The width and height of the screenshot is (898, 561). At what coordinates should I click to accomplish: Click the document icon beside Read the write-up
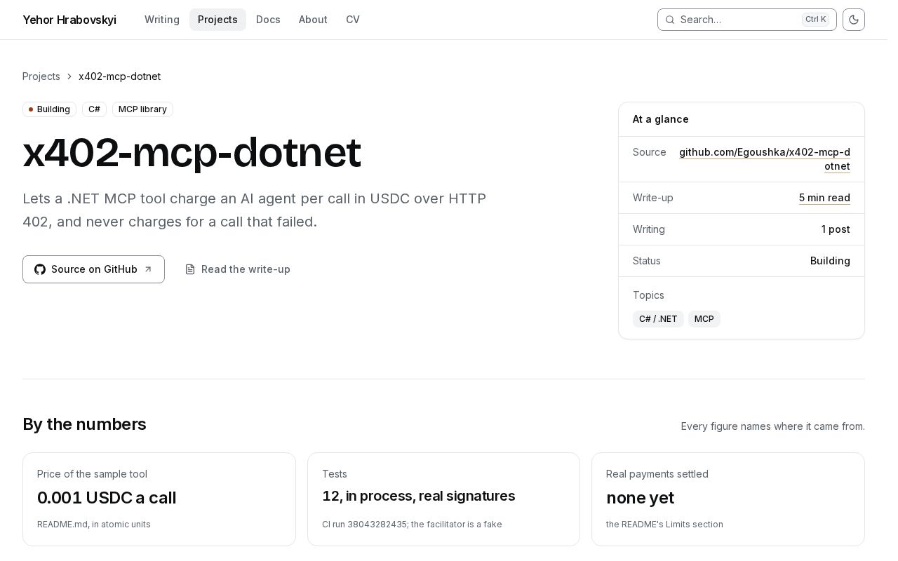[190, 269]
